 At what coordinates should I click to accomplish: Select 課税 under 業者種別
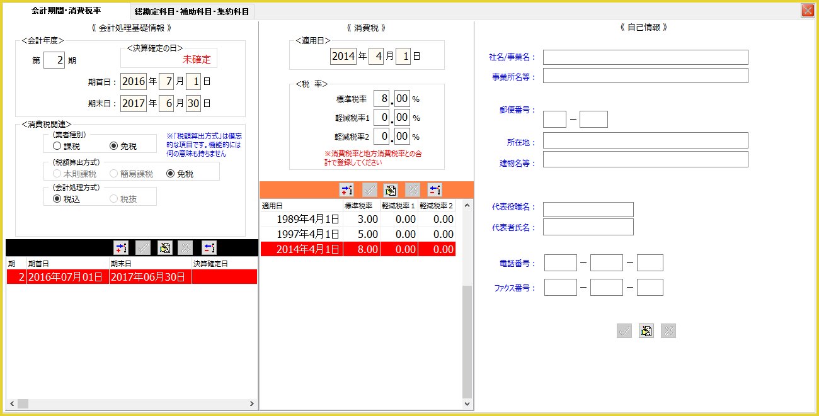point(67,146)
